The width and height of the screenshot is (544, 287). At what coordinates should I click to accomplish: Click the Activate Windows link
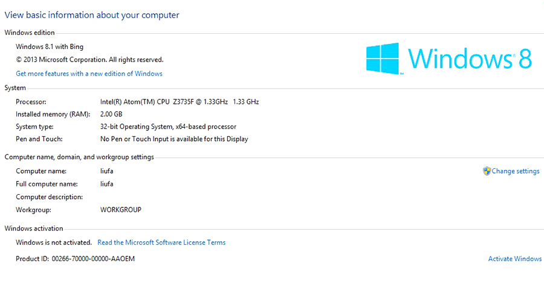(514, 259)
